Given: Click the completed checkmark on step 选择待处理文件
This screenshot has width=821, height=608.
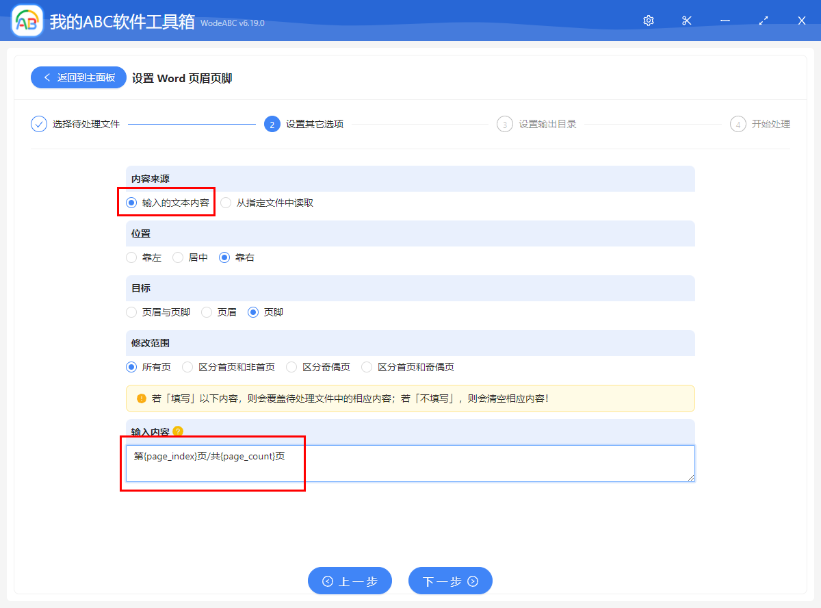Looking at the screenshot, I should 38,124.
